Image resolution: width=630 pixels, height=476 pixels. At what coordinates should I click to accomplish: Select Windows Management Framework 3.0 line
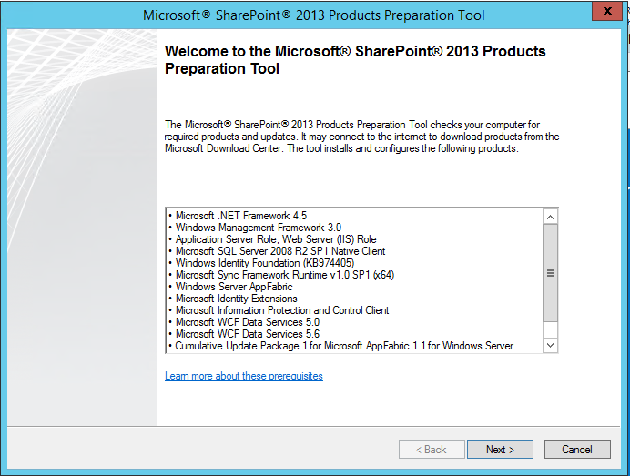259,228
